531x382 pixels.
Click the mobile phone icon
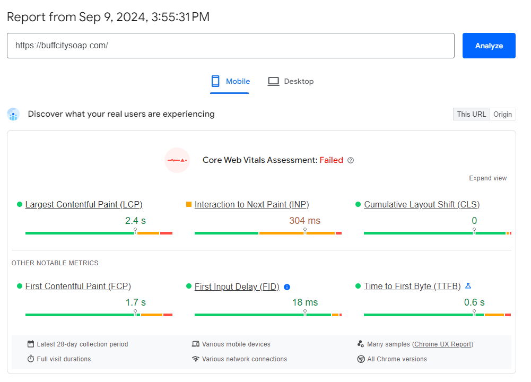click(x=215, y=81)
